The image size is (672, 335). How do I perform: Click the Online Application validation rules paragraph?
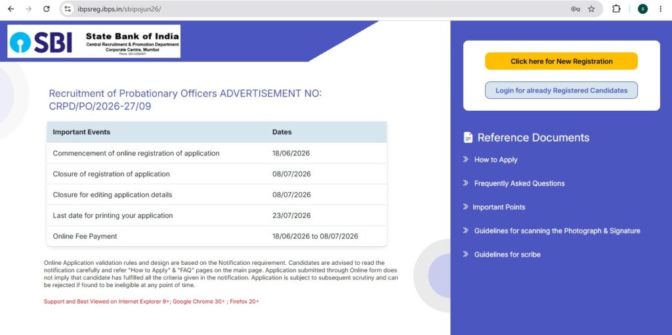[x=220, y=274]
